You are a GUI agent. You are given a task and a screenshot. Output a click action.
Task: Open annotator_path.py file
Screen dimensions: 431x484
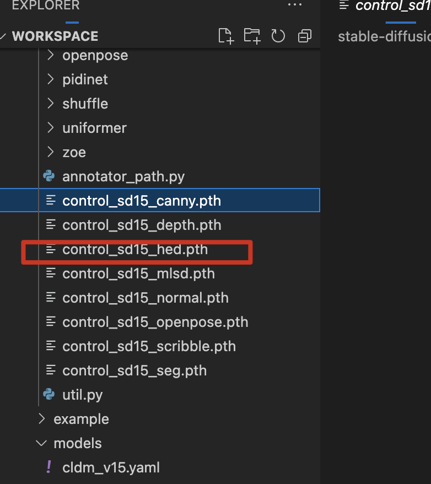(x=123, y=177)
